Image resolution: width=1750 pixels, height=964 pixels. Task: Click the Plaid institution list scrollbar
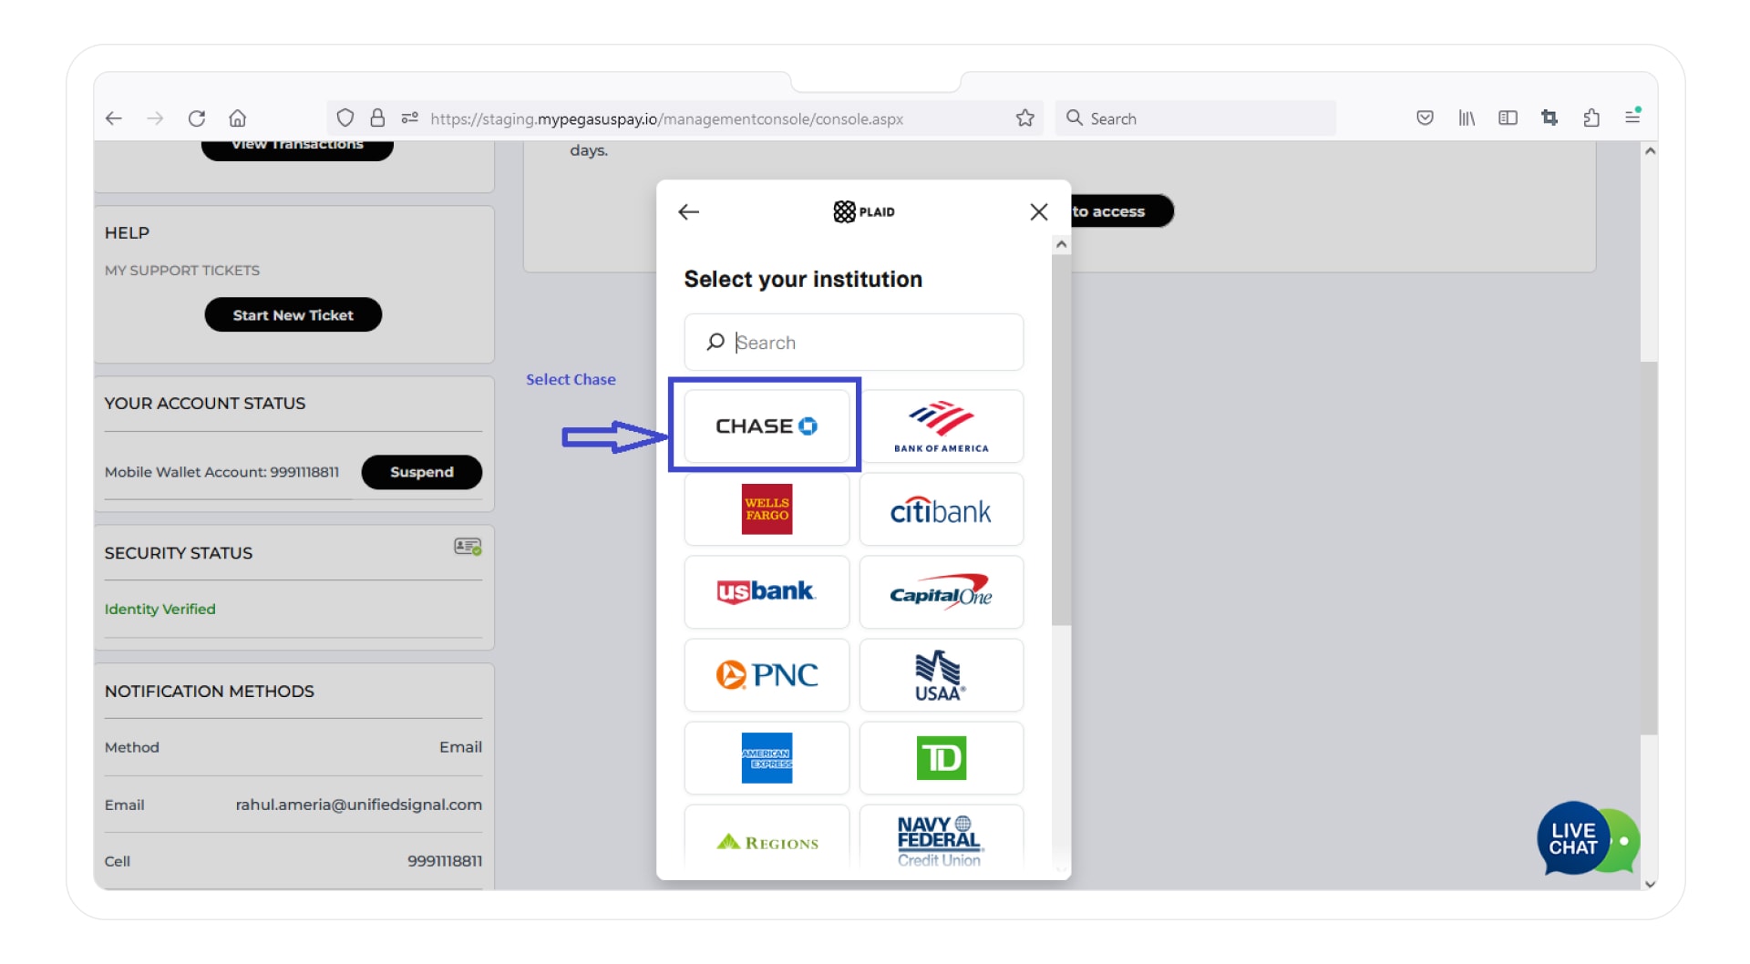(x=1061, y=440)
